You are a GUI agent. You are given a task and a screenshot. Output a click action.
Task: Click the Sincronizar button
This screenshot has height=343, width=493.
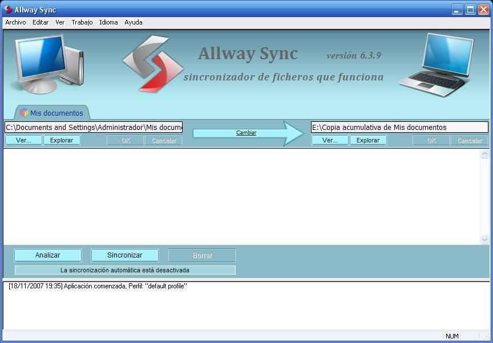tap(125, 255)
